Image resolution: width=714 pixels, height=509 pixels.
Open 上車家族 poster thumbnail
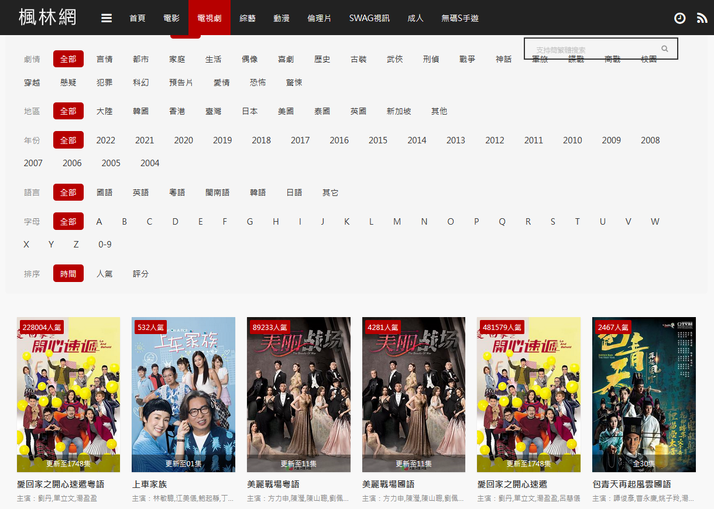pyautogui.click(x=183, y=394)
